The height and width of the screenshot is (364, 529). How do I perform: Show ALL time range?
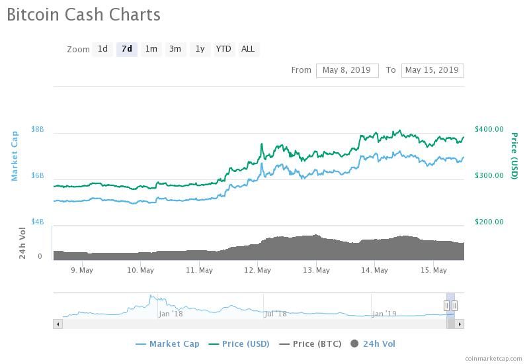coord(249,49)
